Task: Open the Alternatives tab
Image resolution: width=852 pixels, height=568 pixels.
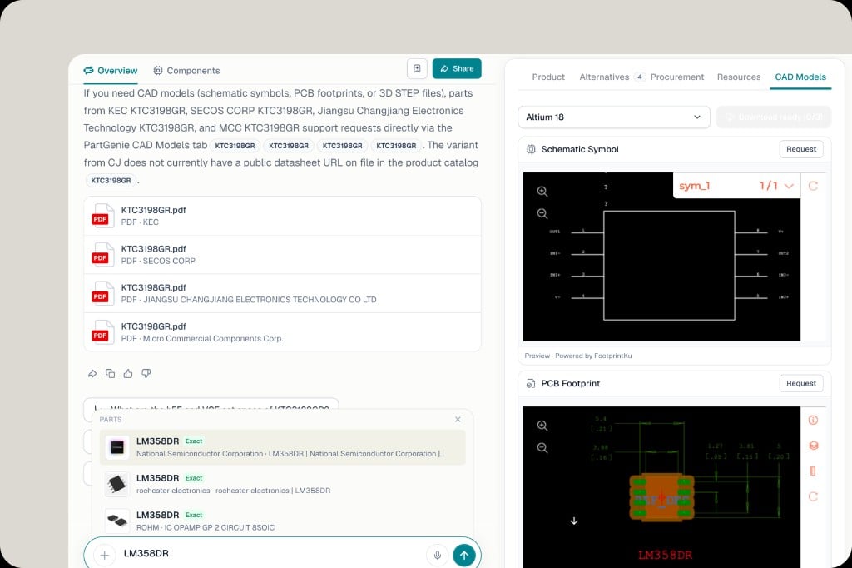Action: click(612, 77)
